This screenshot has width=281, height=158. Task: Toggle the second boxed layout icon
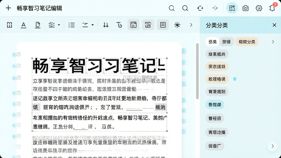point(148,25)
